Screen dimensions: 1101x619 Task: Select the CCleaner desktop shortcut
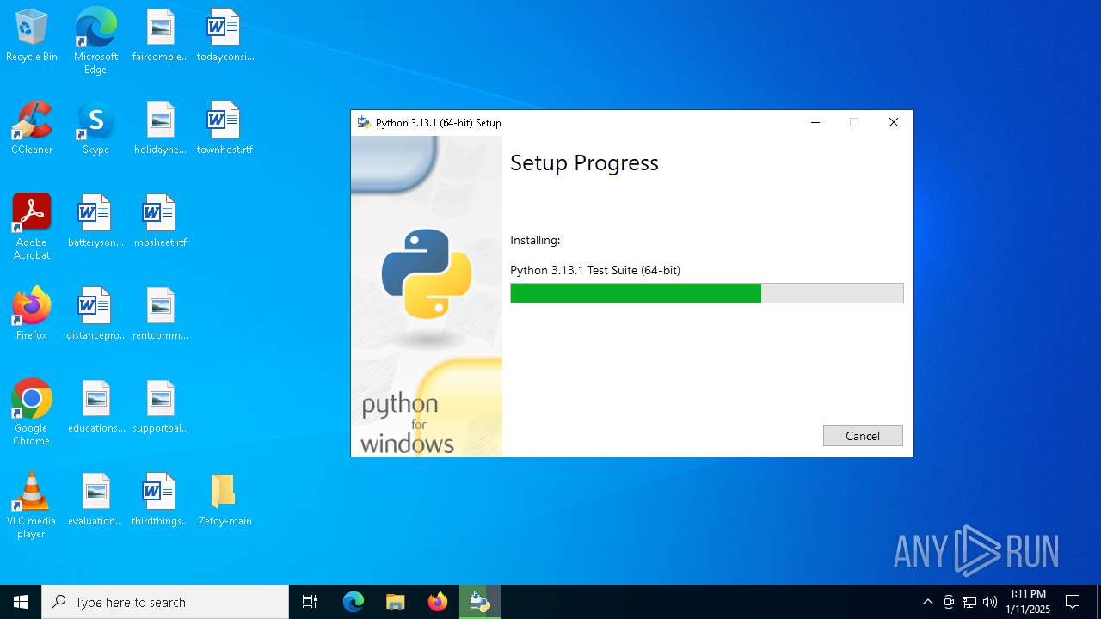32,129
